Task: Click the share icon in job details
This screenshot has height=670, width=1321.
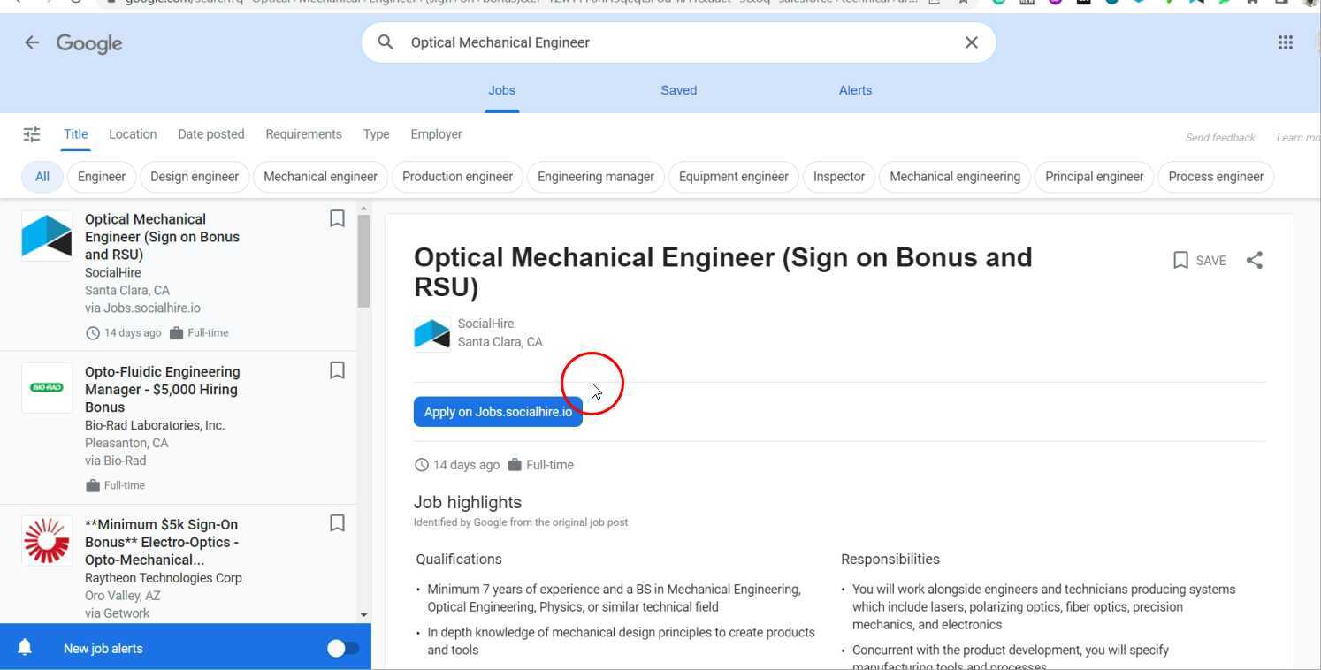Action: click(1254, 260)
